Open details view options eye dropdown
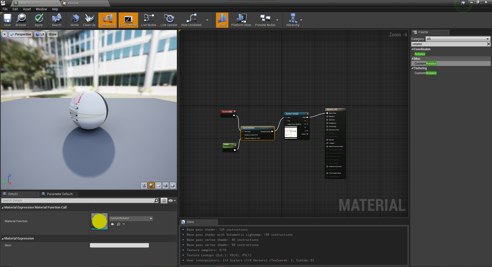The image size is (492, 267). pos(172,201)
